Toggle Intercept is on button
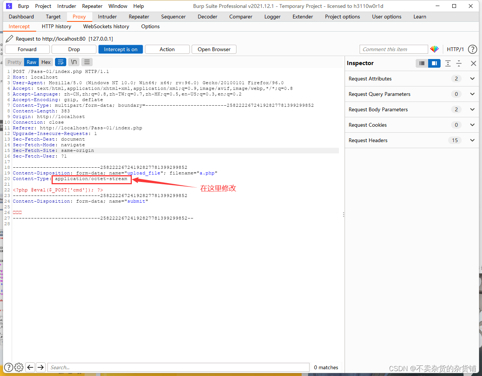Screen dimensions: 482x376 (120, 49)
